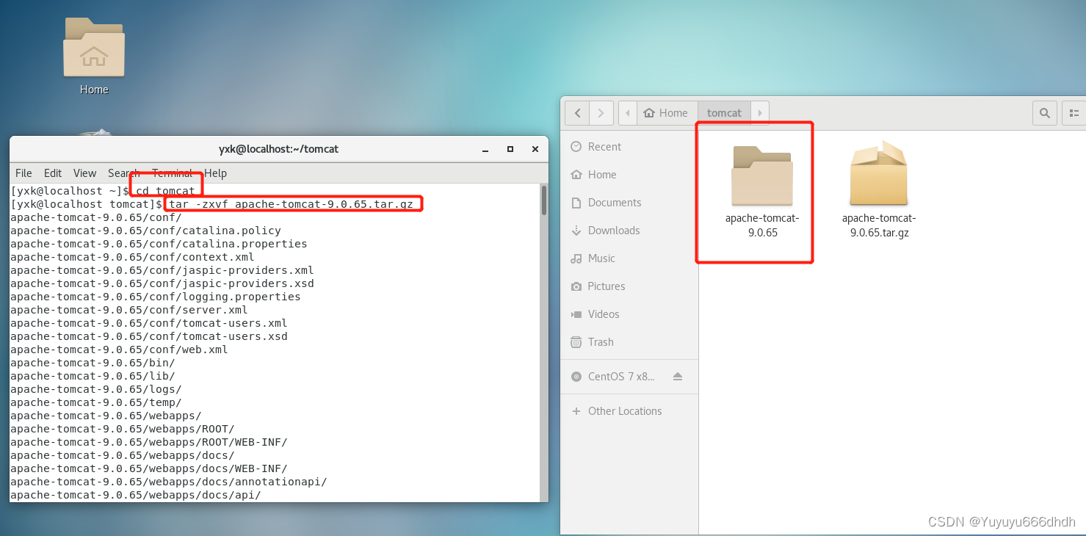Click the back navigation arrow
Viewport: 1086px width, 536px height.
tap(578, 112)
